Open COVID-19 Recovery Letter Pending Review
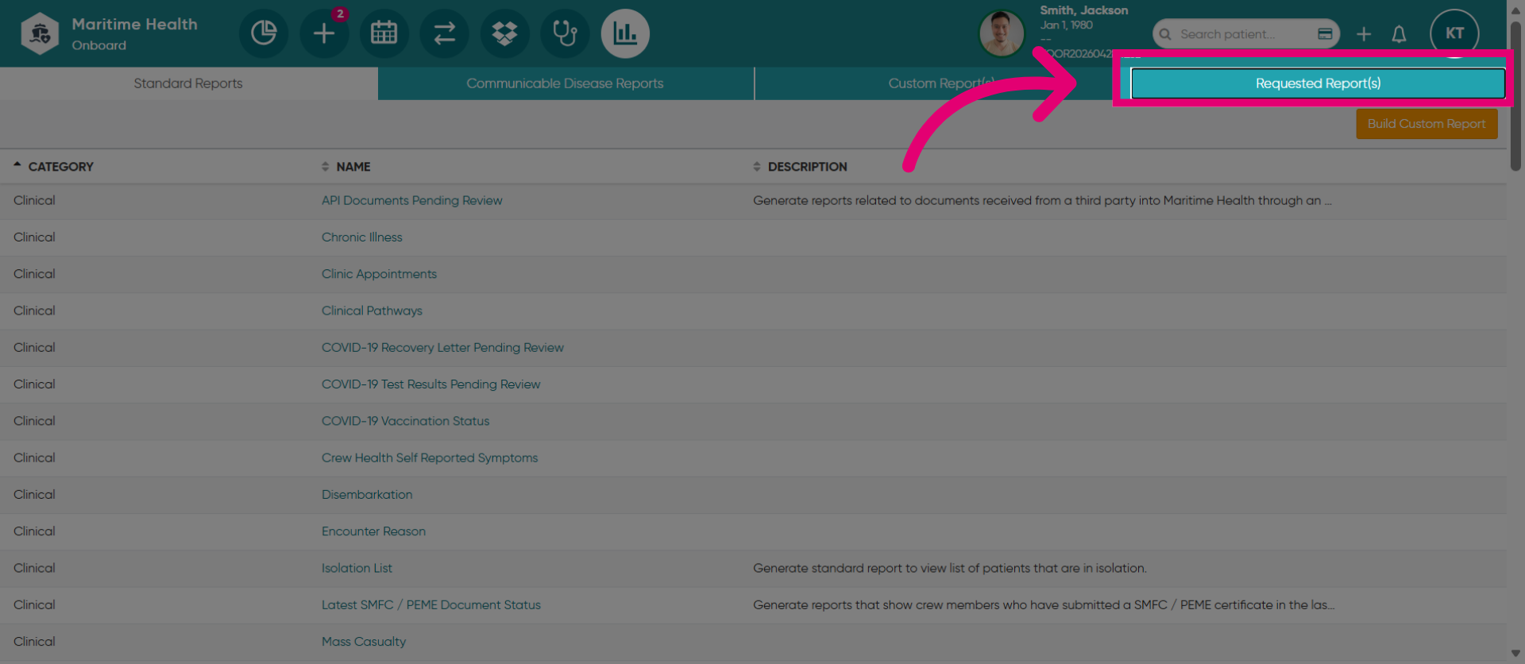Viewport: 1525px width, 664px height. tap(442, 348)
